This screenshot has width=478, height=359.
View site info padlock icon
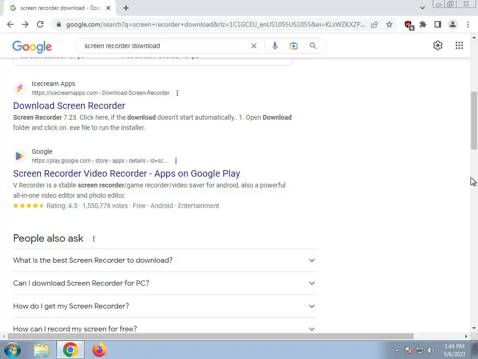[59, 24]
